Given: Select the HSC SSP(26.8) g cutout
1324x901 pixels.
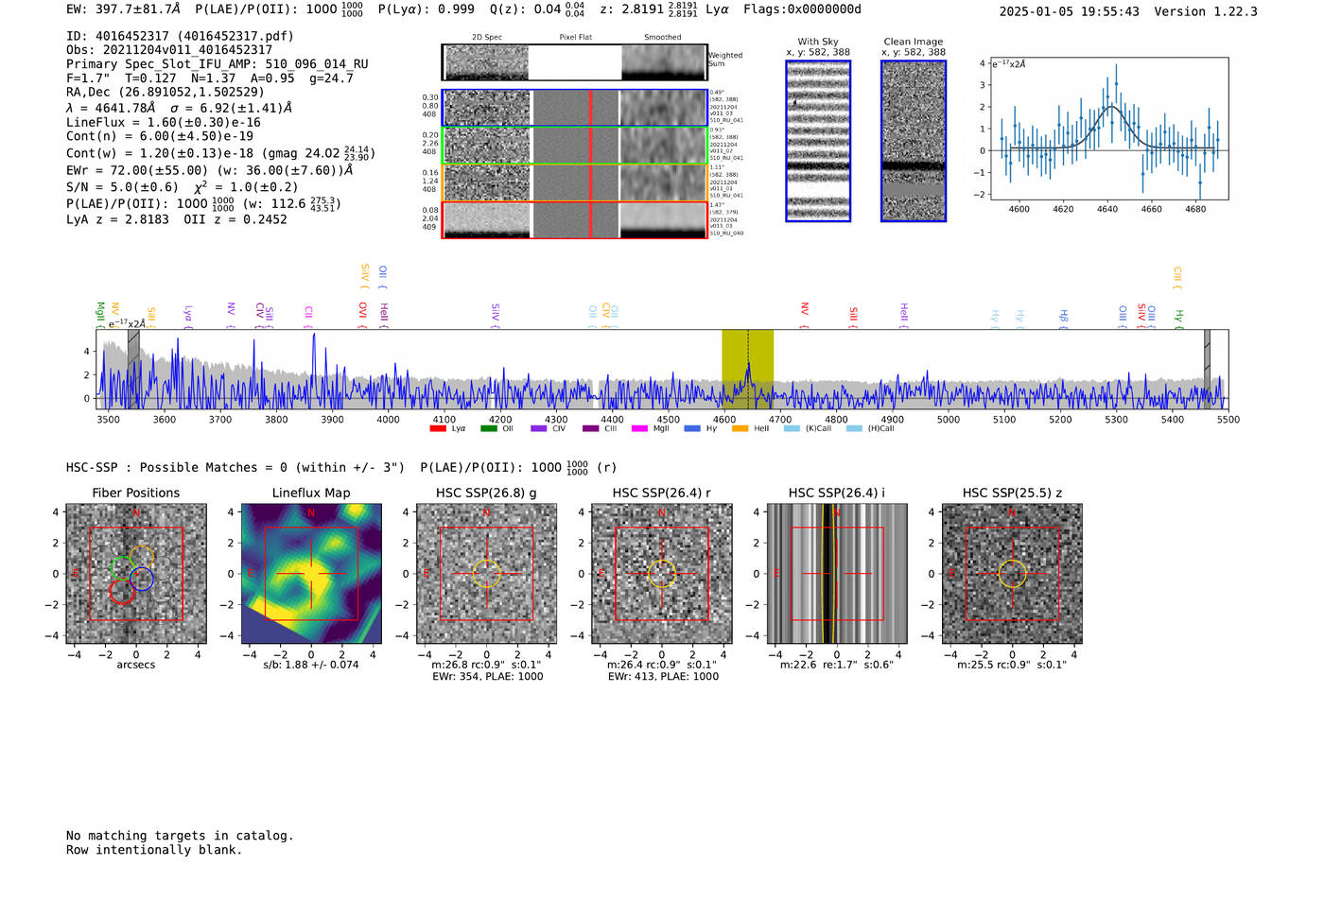Looking at the screenshot, I should click(x=486, y=574).
